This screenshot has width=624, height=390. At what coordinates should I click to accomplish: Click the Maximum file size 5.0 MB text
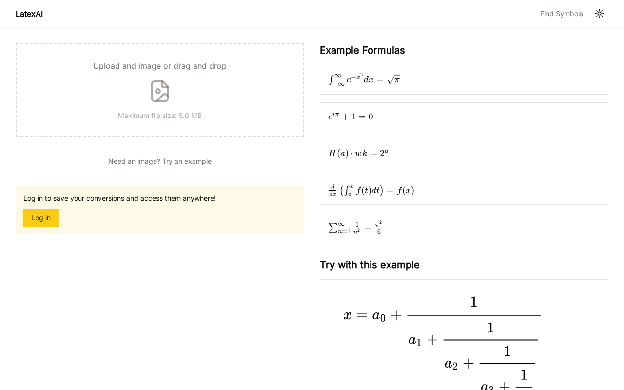160,116
